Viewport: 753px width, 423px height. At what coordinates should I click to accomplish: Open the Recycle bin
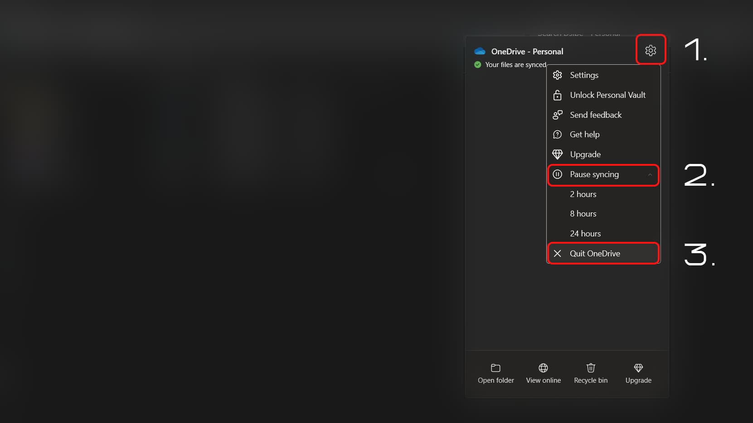click(x=591, y=374)
